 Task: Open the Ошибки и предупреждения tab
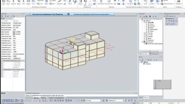[56, 98]
